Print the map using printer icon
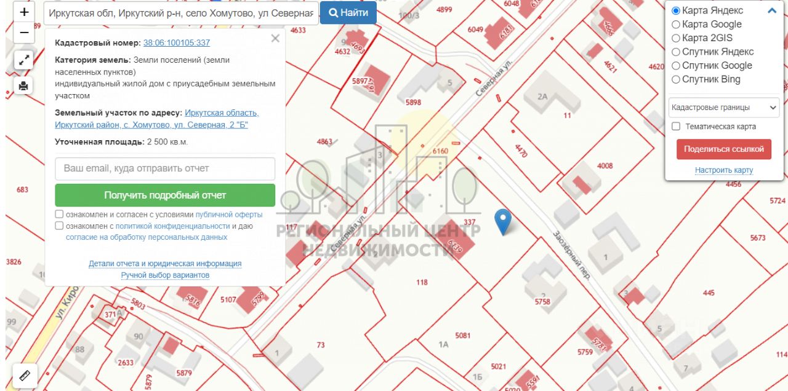This screenshot has width=788, height=391. (x=23, y=85)
